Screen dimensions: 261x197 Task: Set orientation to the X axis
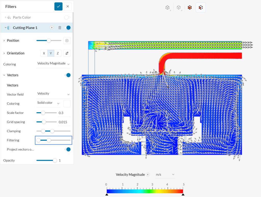(x=44, y=53)
